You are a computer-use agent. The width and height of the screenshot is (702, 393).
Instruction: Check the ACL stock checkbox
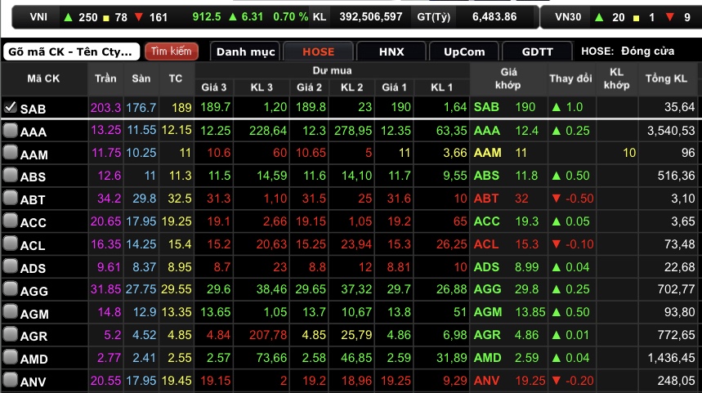(10, 243)
